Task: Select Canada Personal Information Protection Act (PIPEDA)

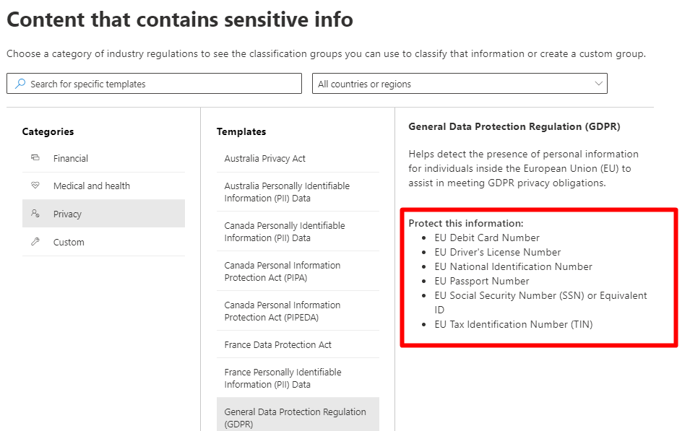Action: 283,310
